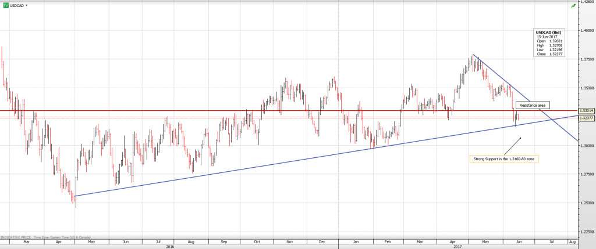Open the USDCAD symbol dropdown arrow
Viewport: 596px width, 249px height.
(27, 5)
